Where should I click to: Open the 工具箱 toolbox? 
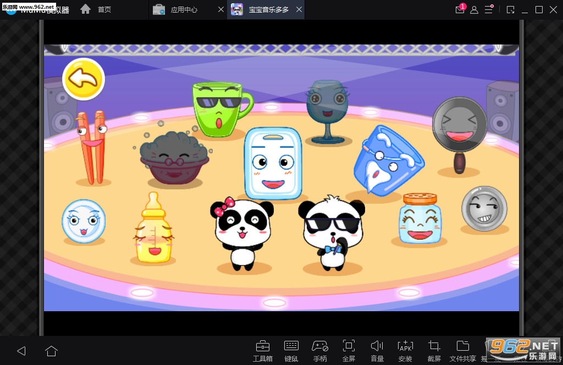263,349
